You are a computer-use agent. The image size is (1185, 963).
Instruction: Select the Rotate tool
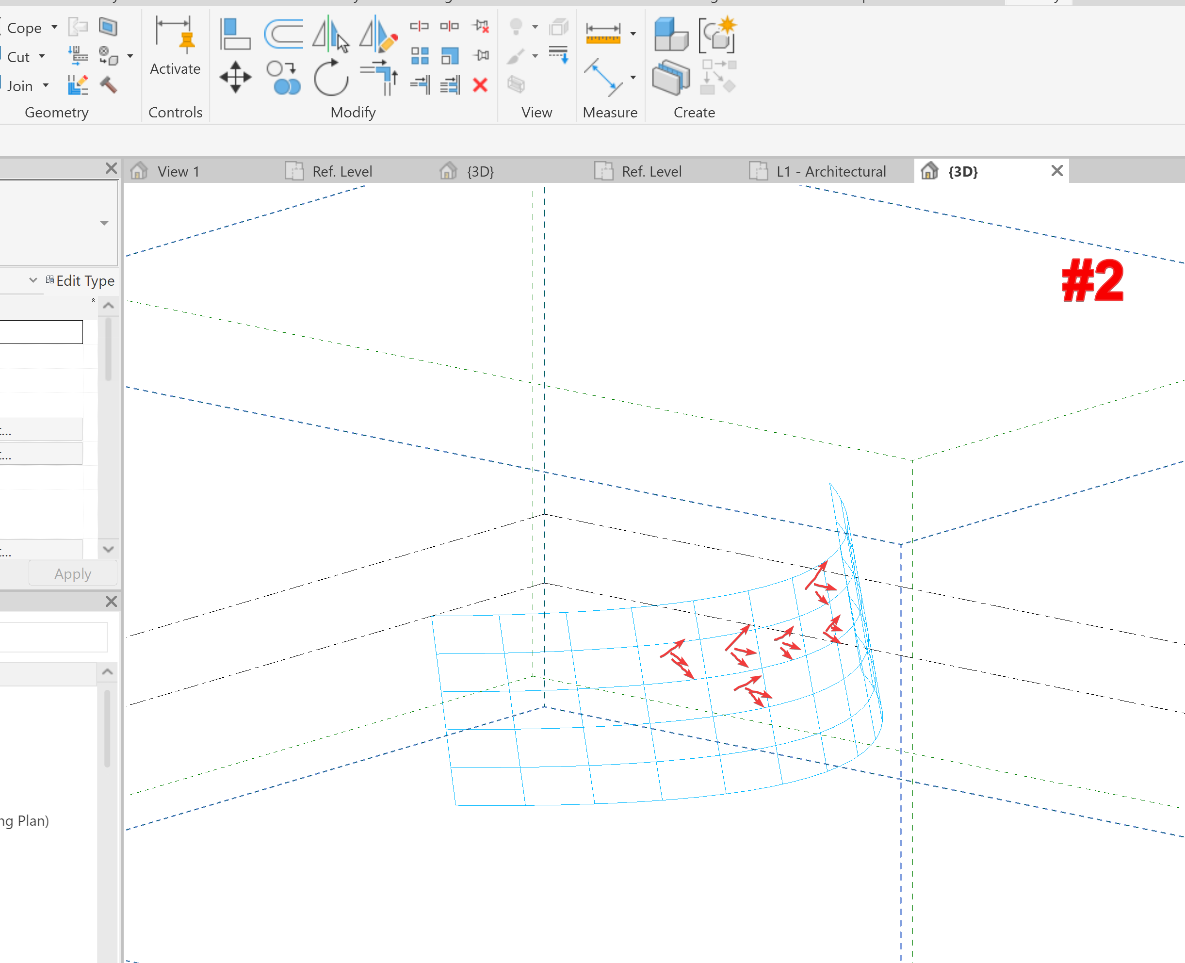pos(330,78)
